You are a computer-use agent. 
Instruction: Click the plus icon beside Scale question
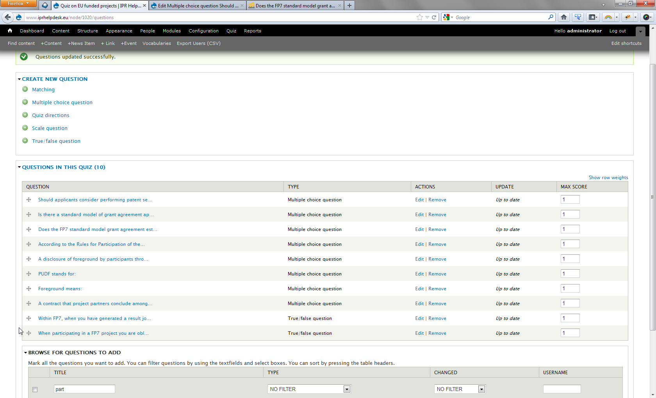click(x=25, y=128)
